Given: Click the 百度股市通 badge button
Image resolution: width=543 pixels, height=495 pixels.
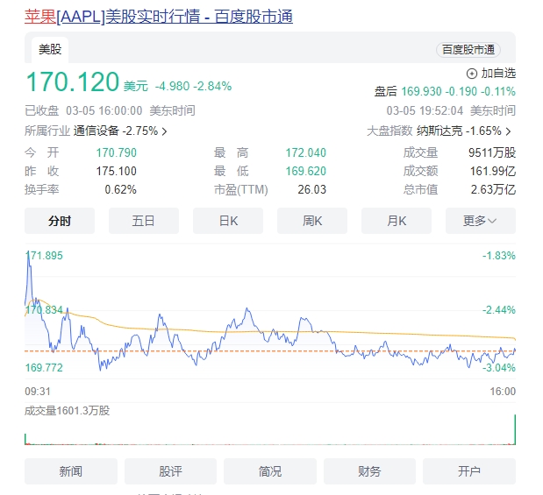Looking at the screenshot, I should 468,50.
